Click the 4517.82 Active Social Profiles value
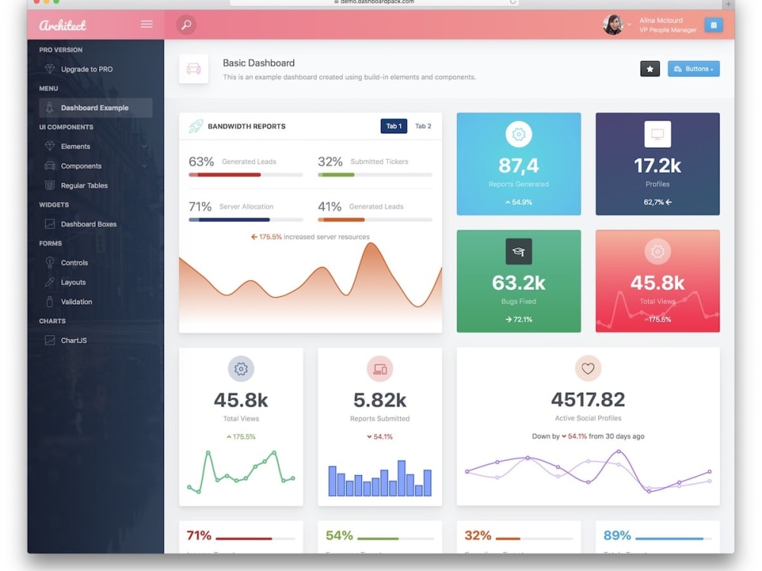 point(588,400)
